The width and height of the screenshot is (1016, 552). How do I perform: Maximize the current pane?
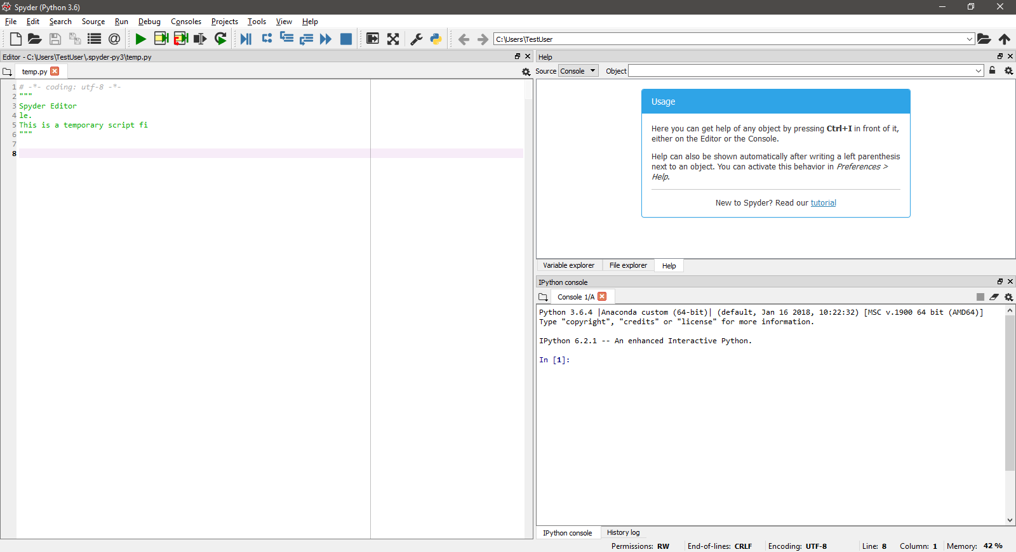pyautogui.click(x=373, y=39)
